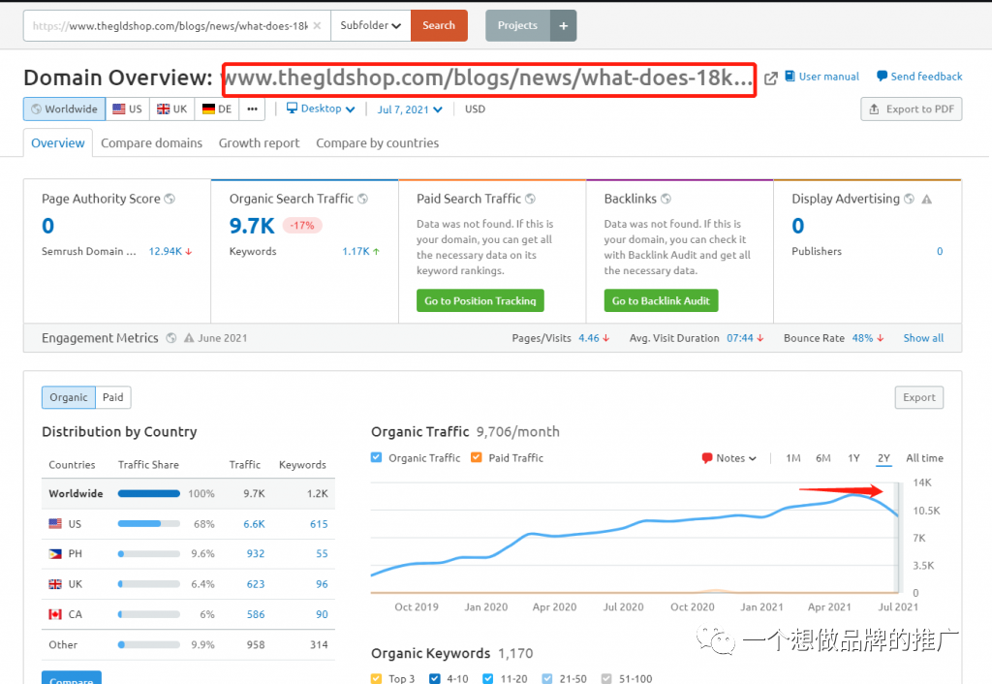Toggle the 11-20 keywords checkbox
The width and height of the screenshot is (992, 684).
488,678
